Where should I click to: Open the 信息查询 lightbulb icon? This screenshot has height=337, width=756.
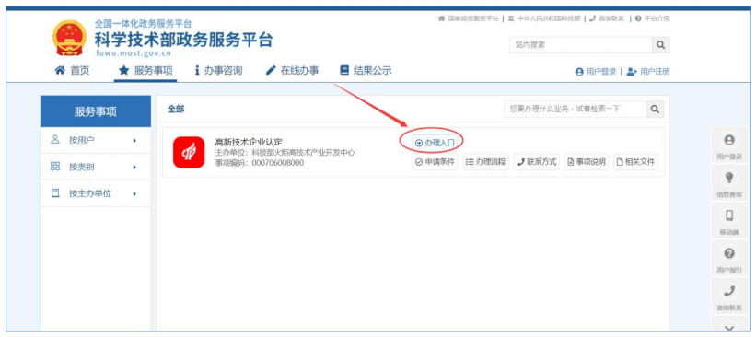(x=729, y=178)
